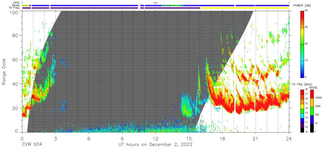Click the TX FRQ legend cyan 12 block
325x150 pixels.
point(302,117)
